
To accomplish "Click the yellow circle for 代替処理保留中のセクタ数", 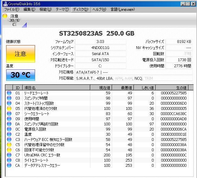I will click(9, 145).
